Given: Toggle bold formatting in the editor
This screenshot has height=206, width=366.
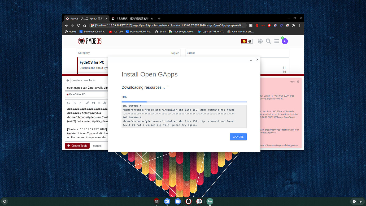Looking at the screenshot, I should coord(75,103).
